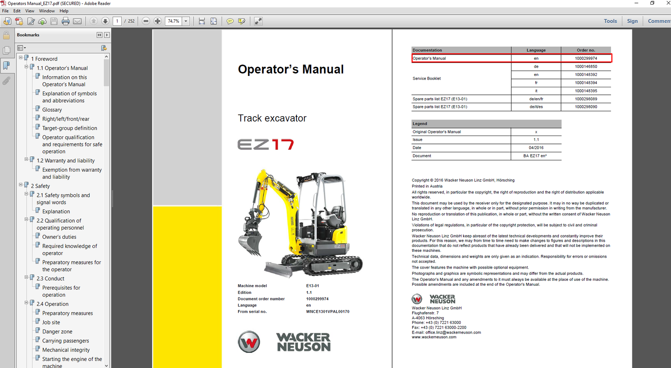This screenshot has width=671, height=368.
Task: Collapse the 2 Safety bookmark node
Action: [21, 185]
